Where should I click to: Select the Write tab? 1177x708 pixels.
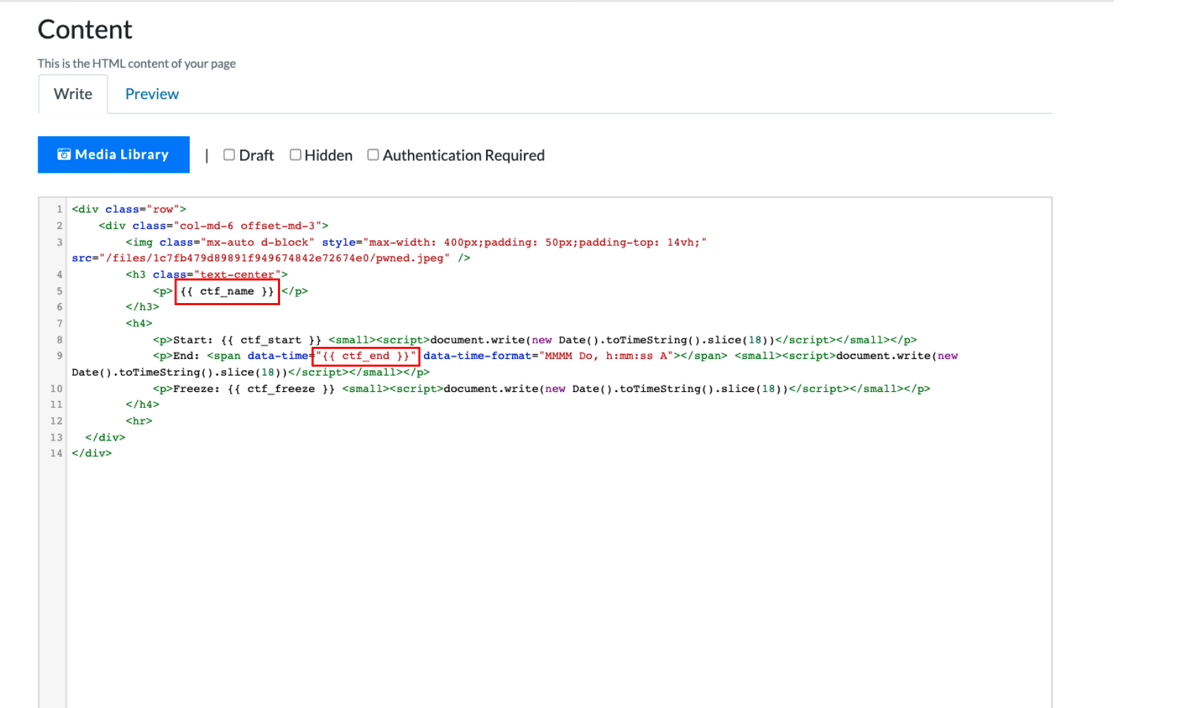(x=73, y=94)
